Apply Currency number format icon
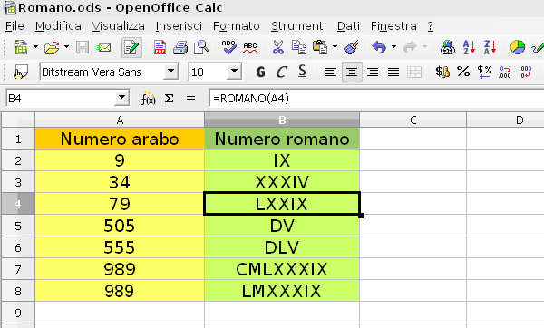Screen dimensions: 544x328 [442, 72]
